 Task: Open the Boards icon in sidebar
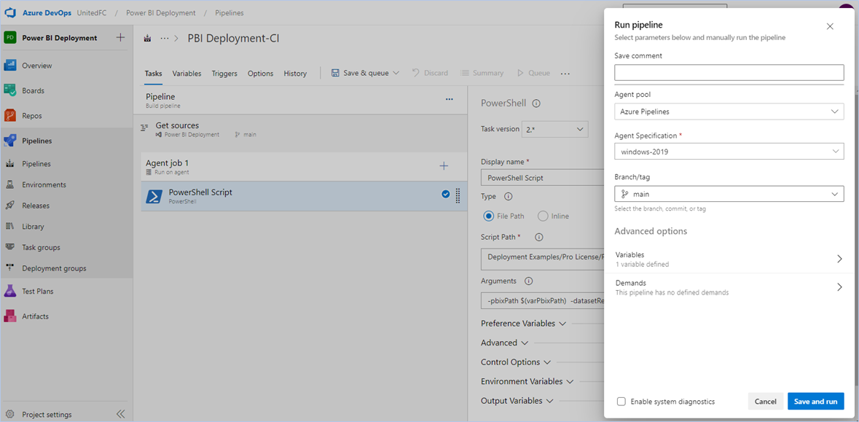tap(10, 90)
